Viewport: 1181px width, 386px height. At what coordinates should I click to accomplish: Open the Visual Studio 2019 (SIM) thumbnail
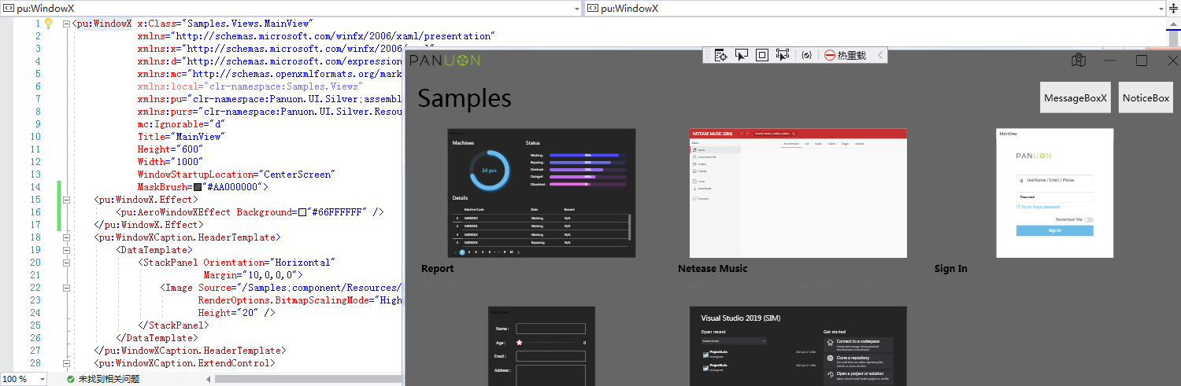click(798, 346)
